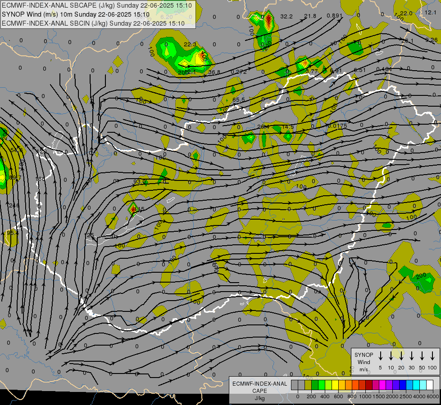Click the wind arrow above the 30 m/s label
This screenshot has width=441, height=405.
[412, 355]
